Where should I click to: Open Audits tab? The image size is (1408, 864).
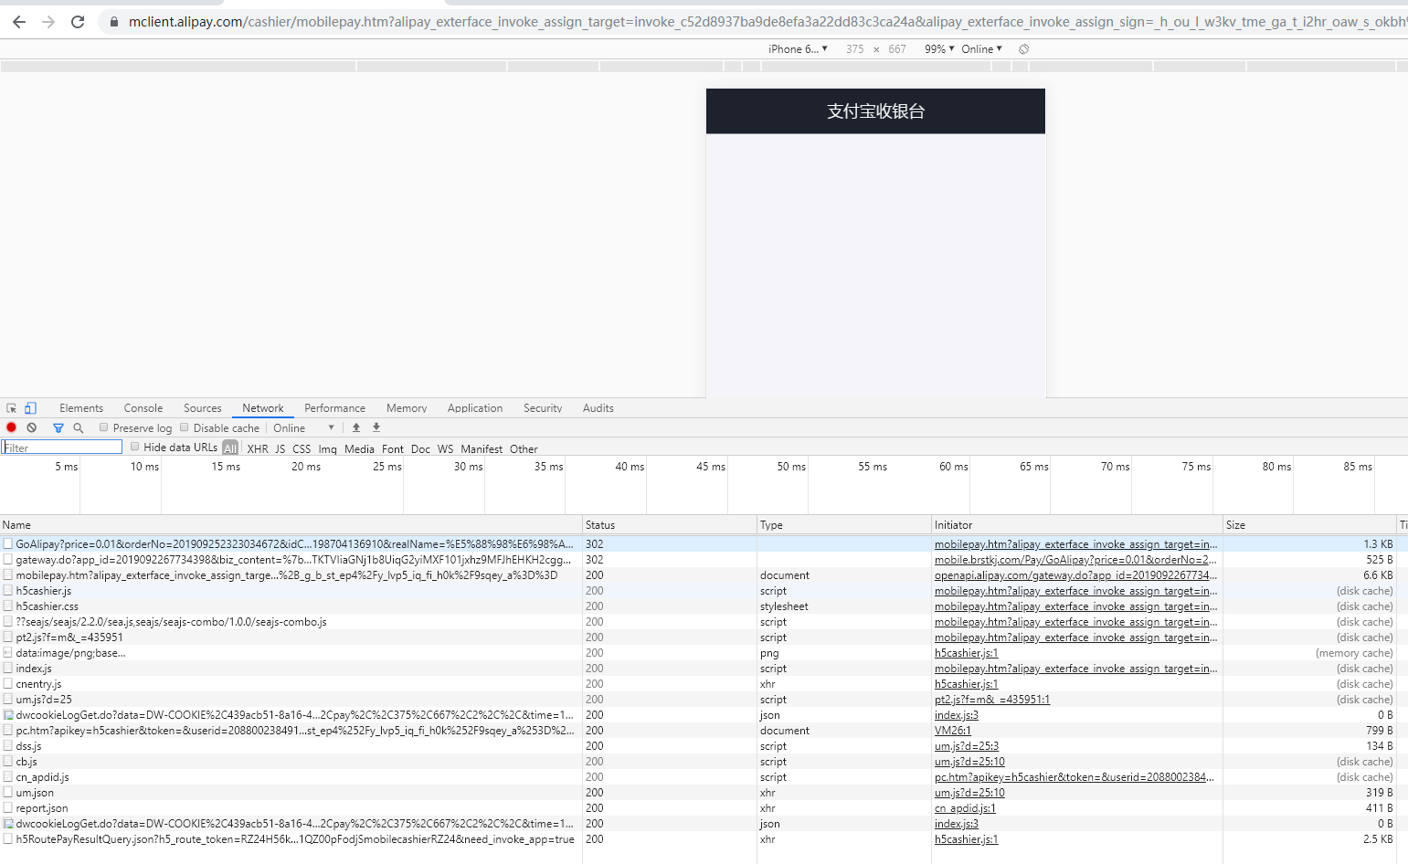598,408
